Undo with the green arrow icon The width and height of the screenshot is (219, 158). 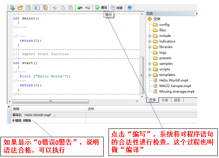[80, 8]
